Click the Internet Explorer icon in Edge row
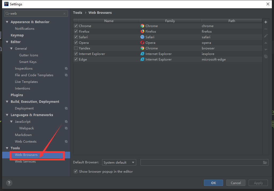 tap(142, 59)
